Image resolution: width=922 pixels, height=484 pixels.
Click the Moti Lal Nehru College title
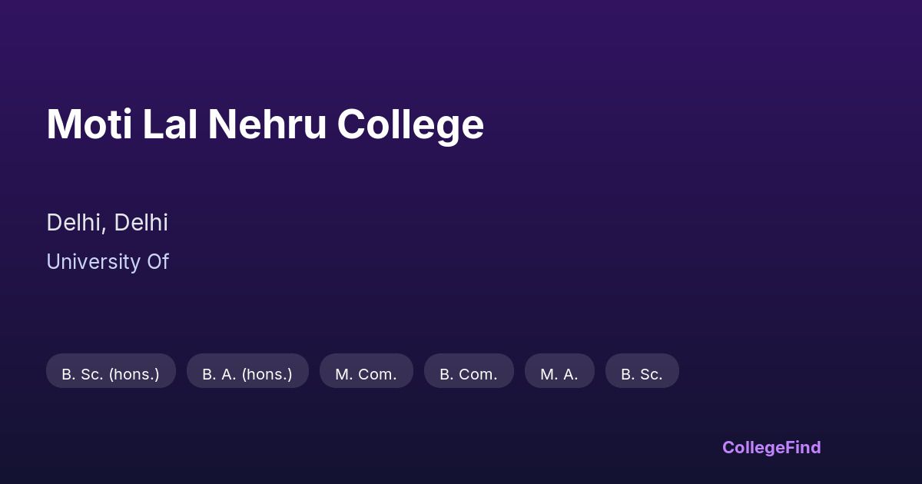pos(265,124)
